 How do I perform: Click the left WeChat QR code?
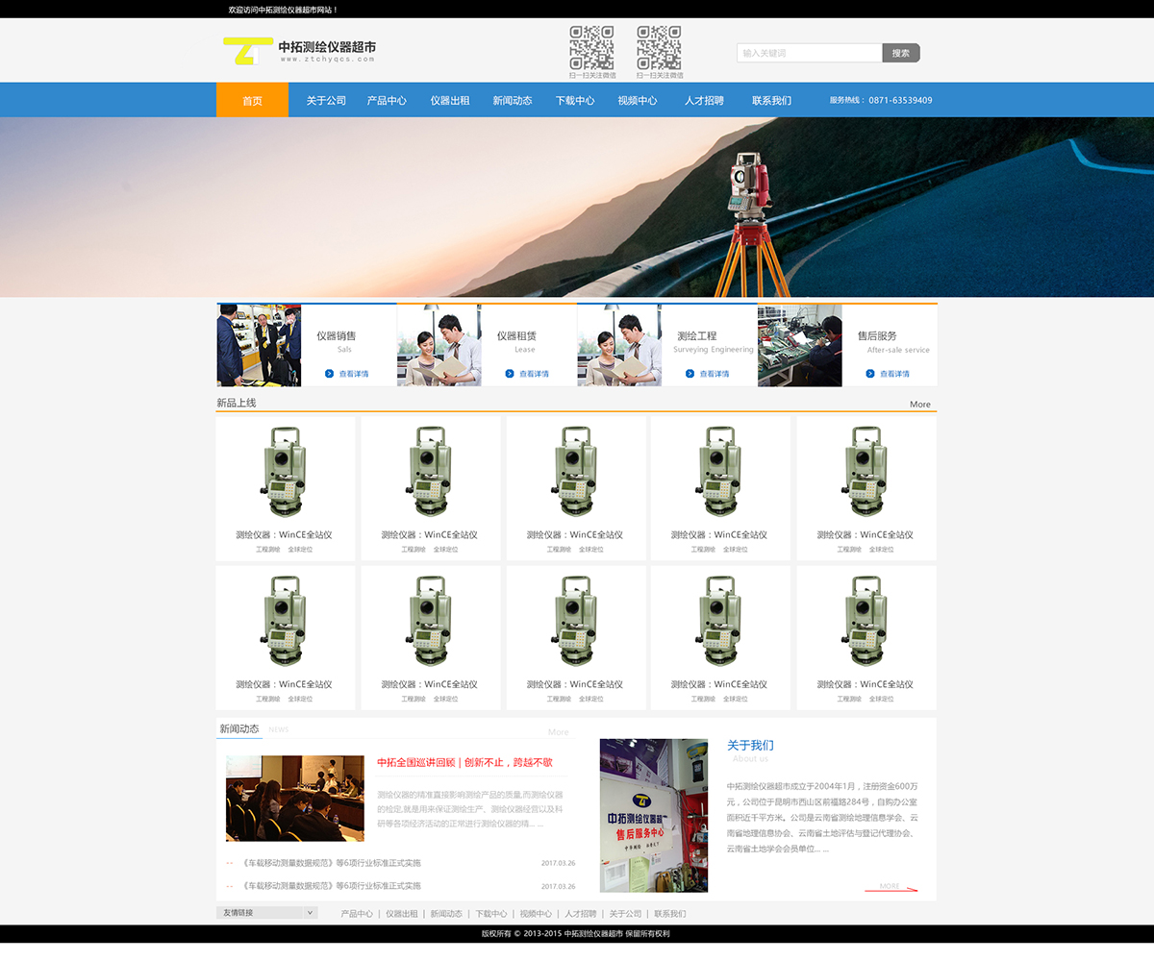(591, 47)
